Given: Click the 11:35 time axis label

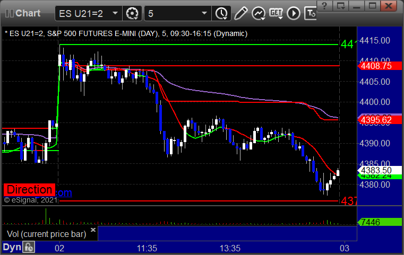Looking at the screenshot, I should point(147,248).
